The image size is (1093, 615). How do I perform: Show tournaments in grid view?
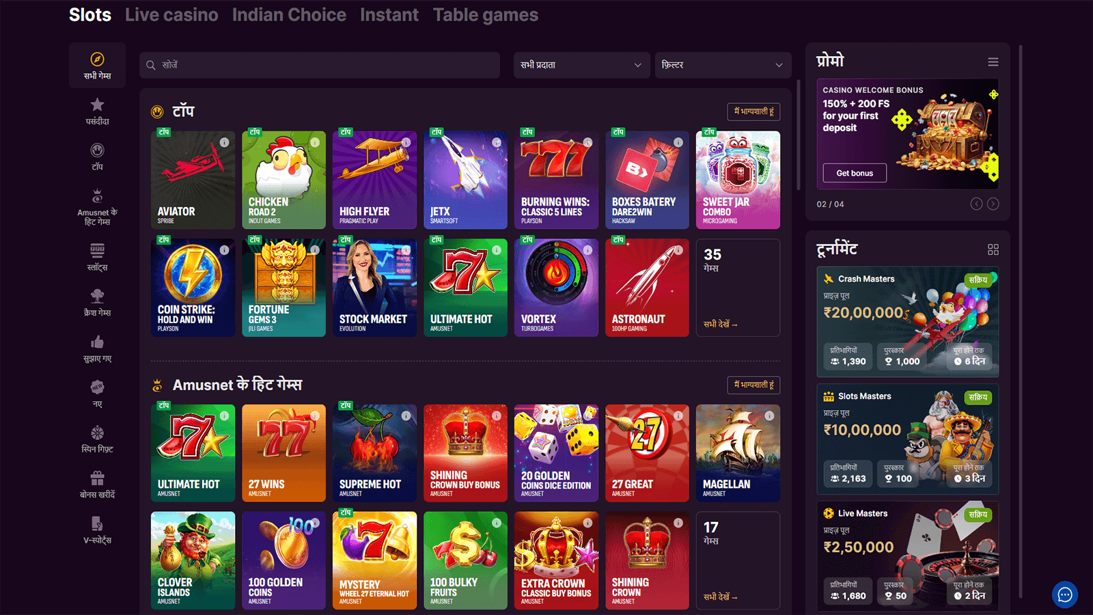(x=993, y=249)
